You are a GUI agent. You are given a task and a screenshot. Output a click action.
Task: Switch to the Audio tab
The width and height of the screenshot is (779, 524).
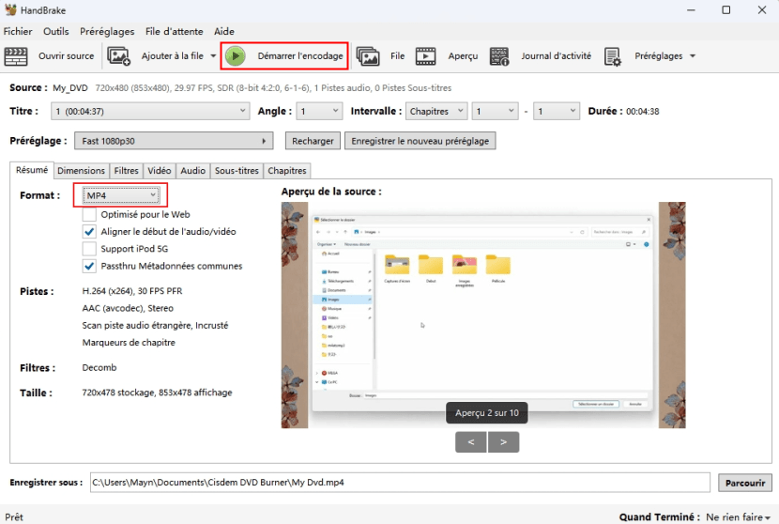point(192,171)
